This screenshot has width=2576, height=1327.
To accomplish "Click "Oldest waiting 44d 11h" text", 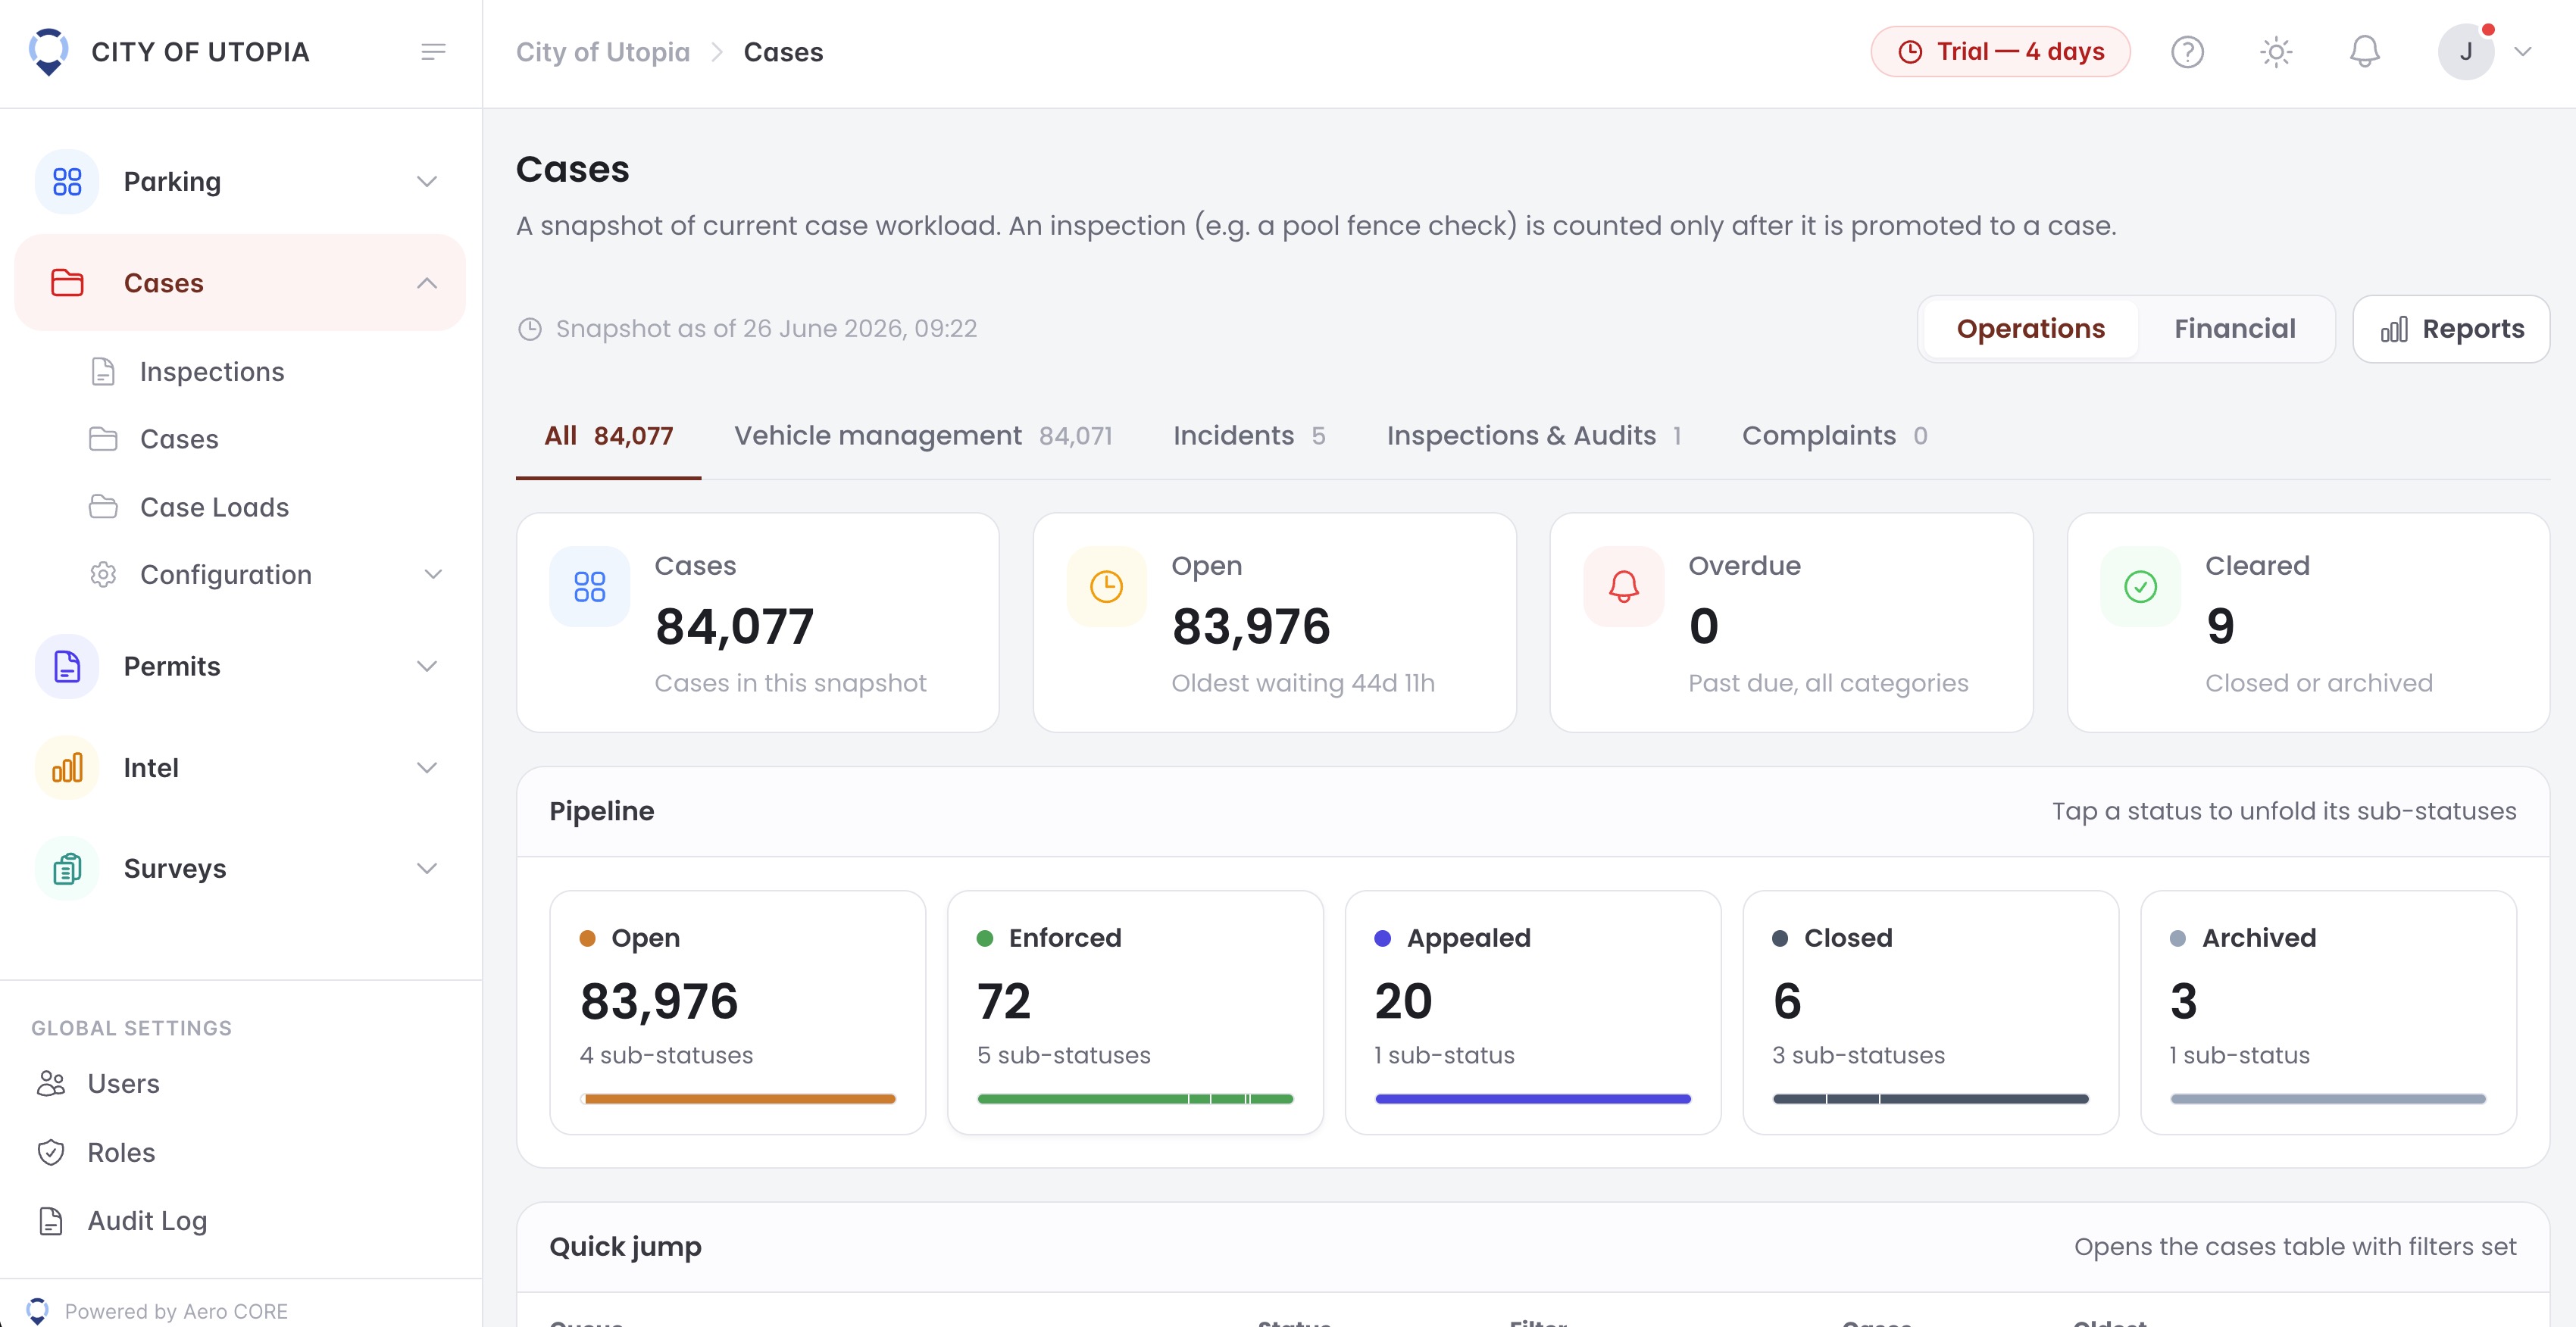I will (x=1303, y=683).
